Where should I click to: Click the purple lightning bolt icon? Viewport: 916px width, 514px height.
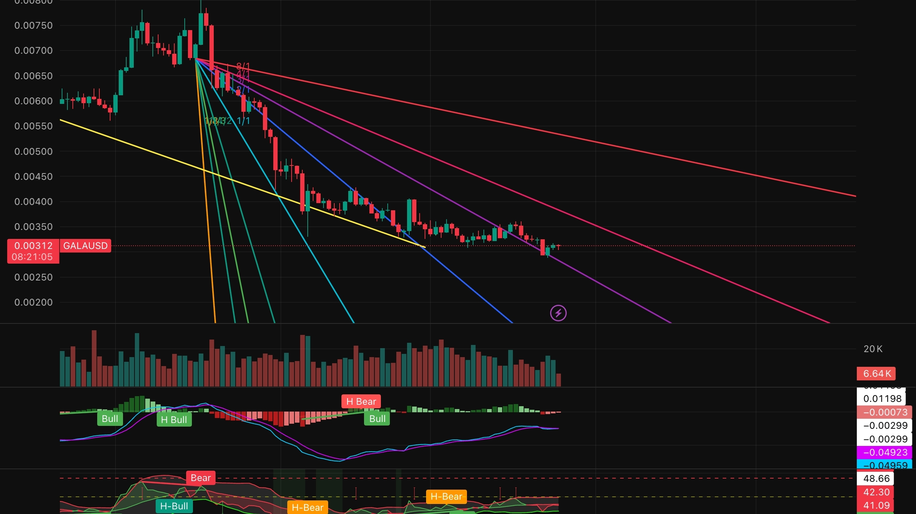[558, 313]
